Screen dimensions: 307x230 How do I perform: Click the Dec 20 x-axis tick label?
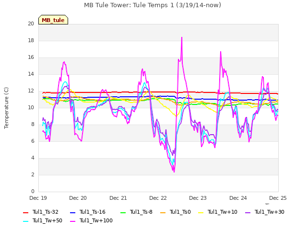(x=78, y=198)
